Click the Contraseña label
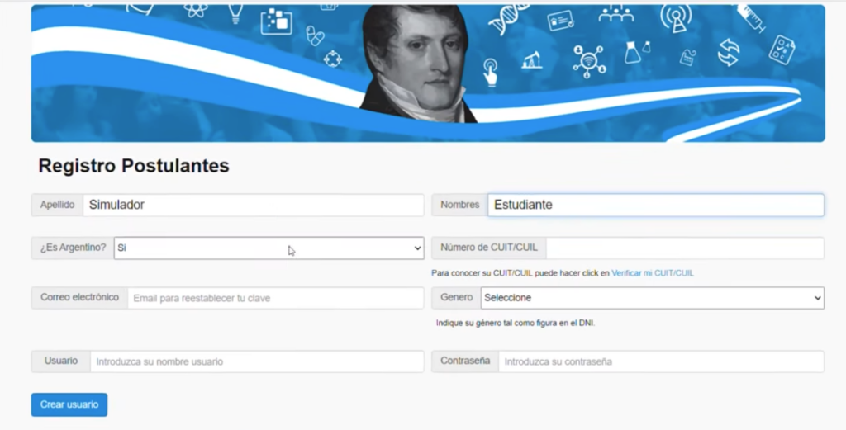 [465, 361]
